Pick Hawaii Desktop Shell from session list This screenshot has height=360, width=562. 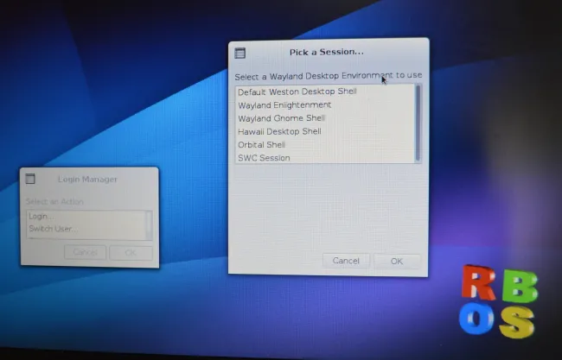point(279,131)
